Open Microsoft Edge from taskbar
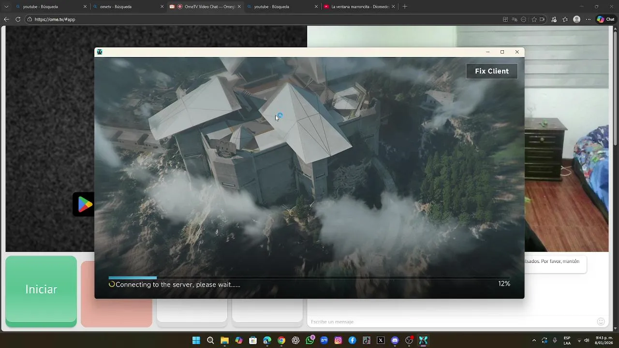The height and width of the screenshot is (348, 619). [x=267, y=340]
